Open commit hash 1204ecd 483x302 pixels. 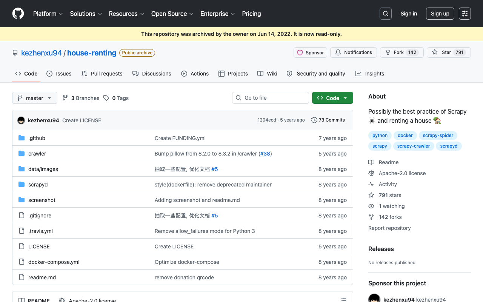pos(267,120)
